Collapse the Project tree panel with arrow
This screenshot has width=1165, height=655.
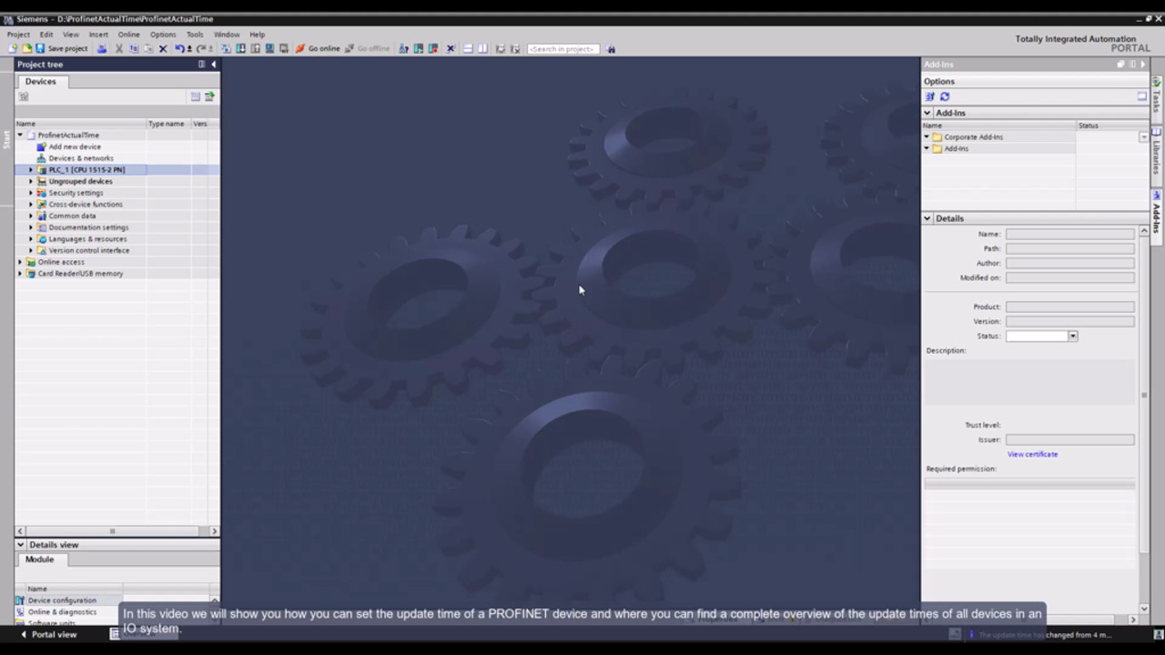coord(214,65)
